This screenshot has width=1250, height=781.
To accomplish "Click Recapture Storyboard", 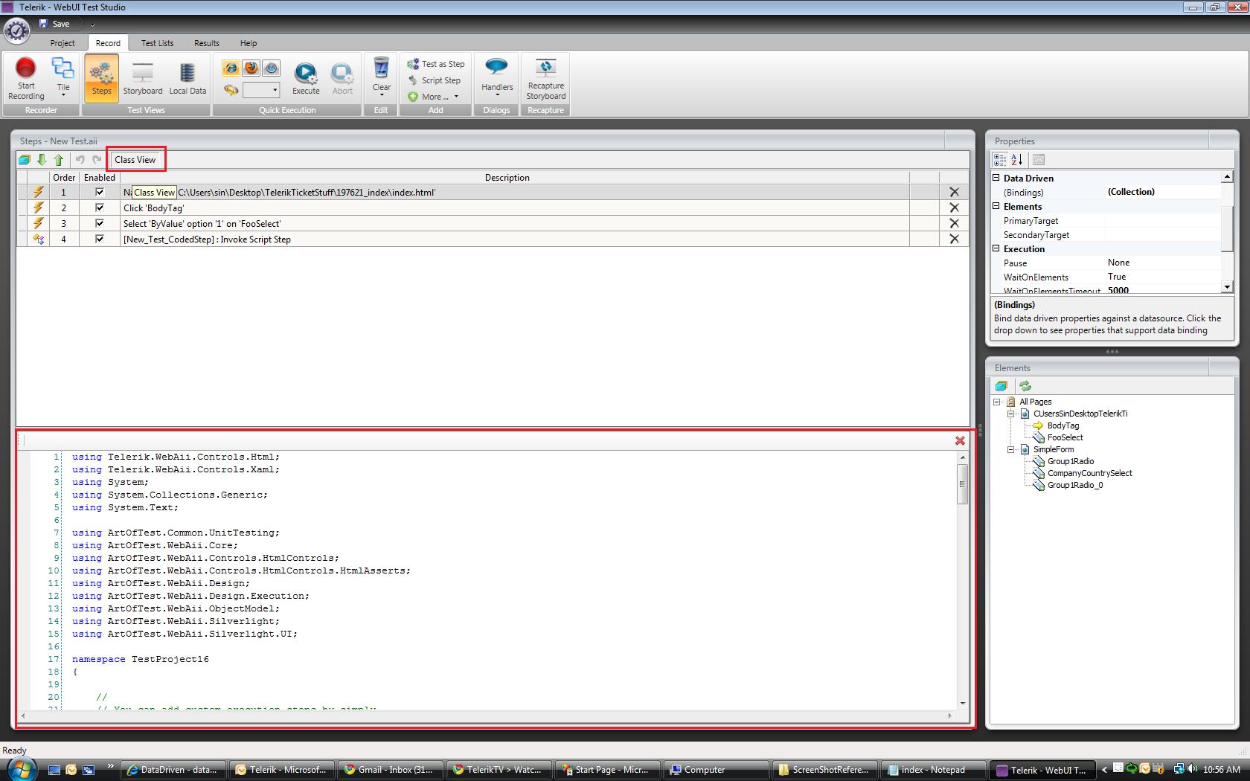I will click(x=546, y=78).
